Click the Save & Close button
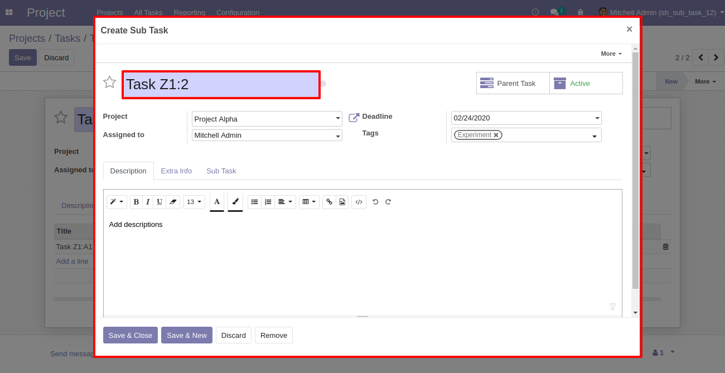 tap(130, 335)
